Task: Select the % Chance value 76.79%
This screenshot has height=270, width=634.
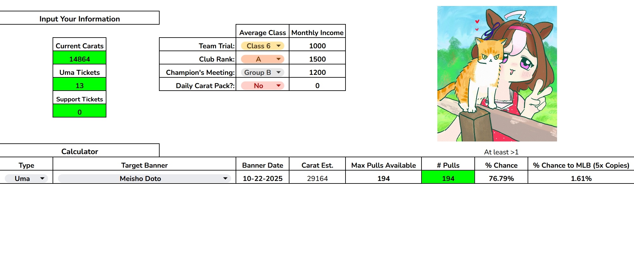Action: coord(501,178)
